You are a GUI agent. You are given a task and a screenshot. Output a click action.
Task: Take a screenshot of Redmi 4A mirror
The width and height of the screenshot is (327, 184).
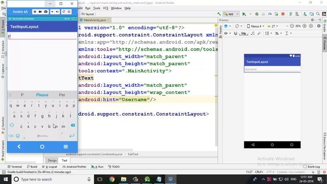pyautogui.click(x=45, y=12)
